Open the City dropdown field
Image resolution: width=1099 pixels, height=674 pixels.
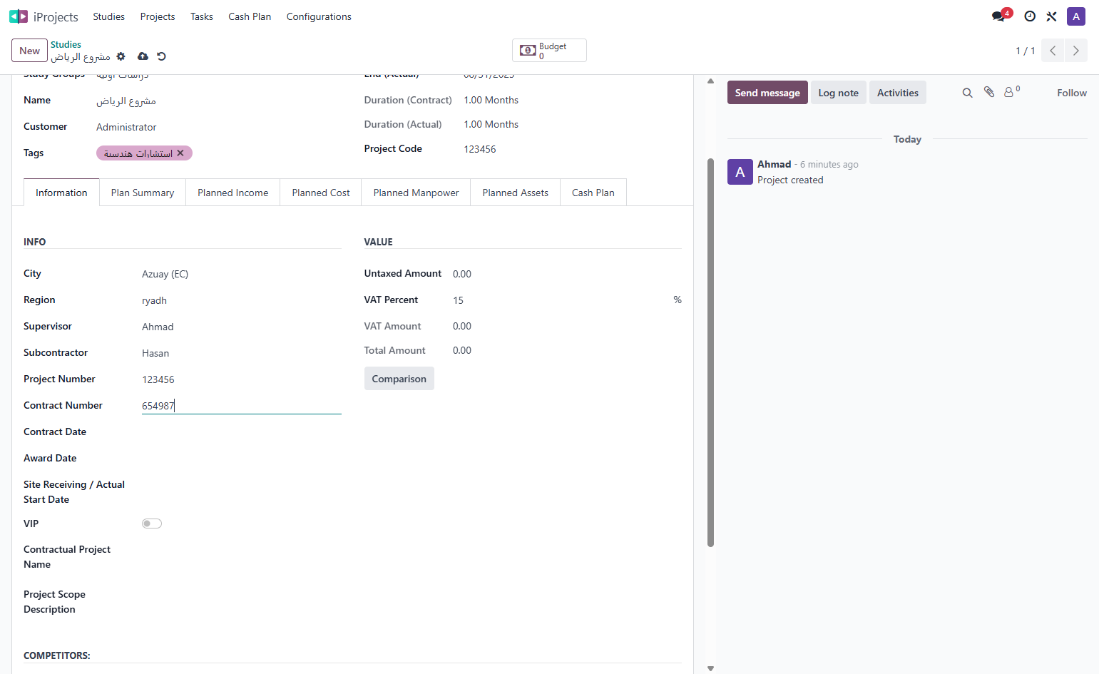242,274
